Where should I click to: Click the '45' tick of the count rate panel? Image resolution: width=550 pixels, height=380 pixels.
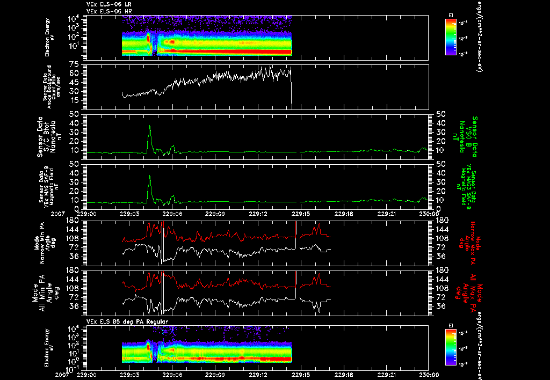74,82
